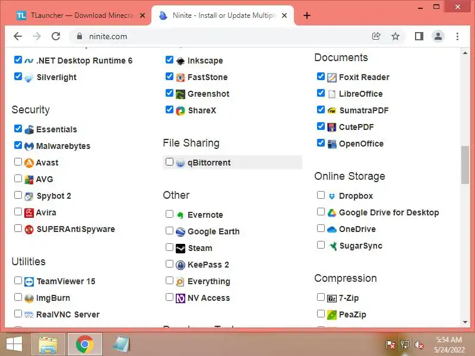
Task: Click the Google Earth icon
Action: coord(180,231)
